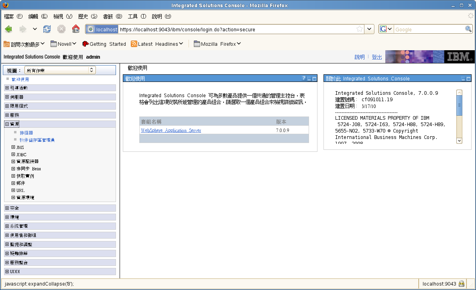Image resolution: width=476 pixels, height=290 pixels.
Task: Expand the 非同步 Bean tree node
Action: (x=13, y=169)
